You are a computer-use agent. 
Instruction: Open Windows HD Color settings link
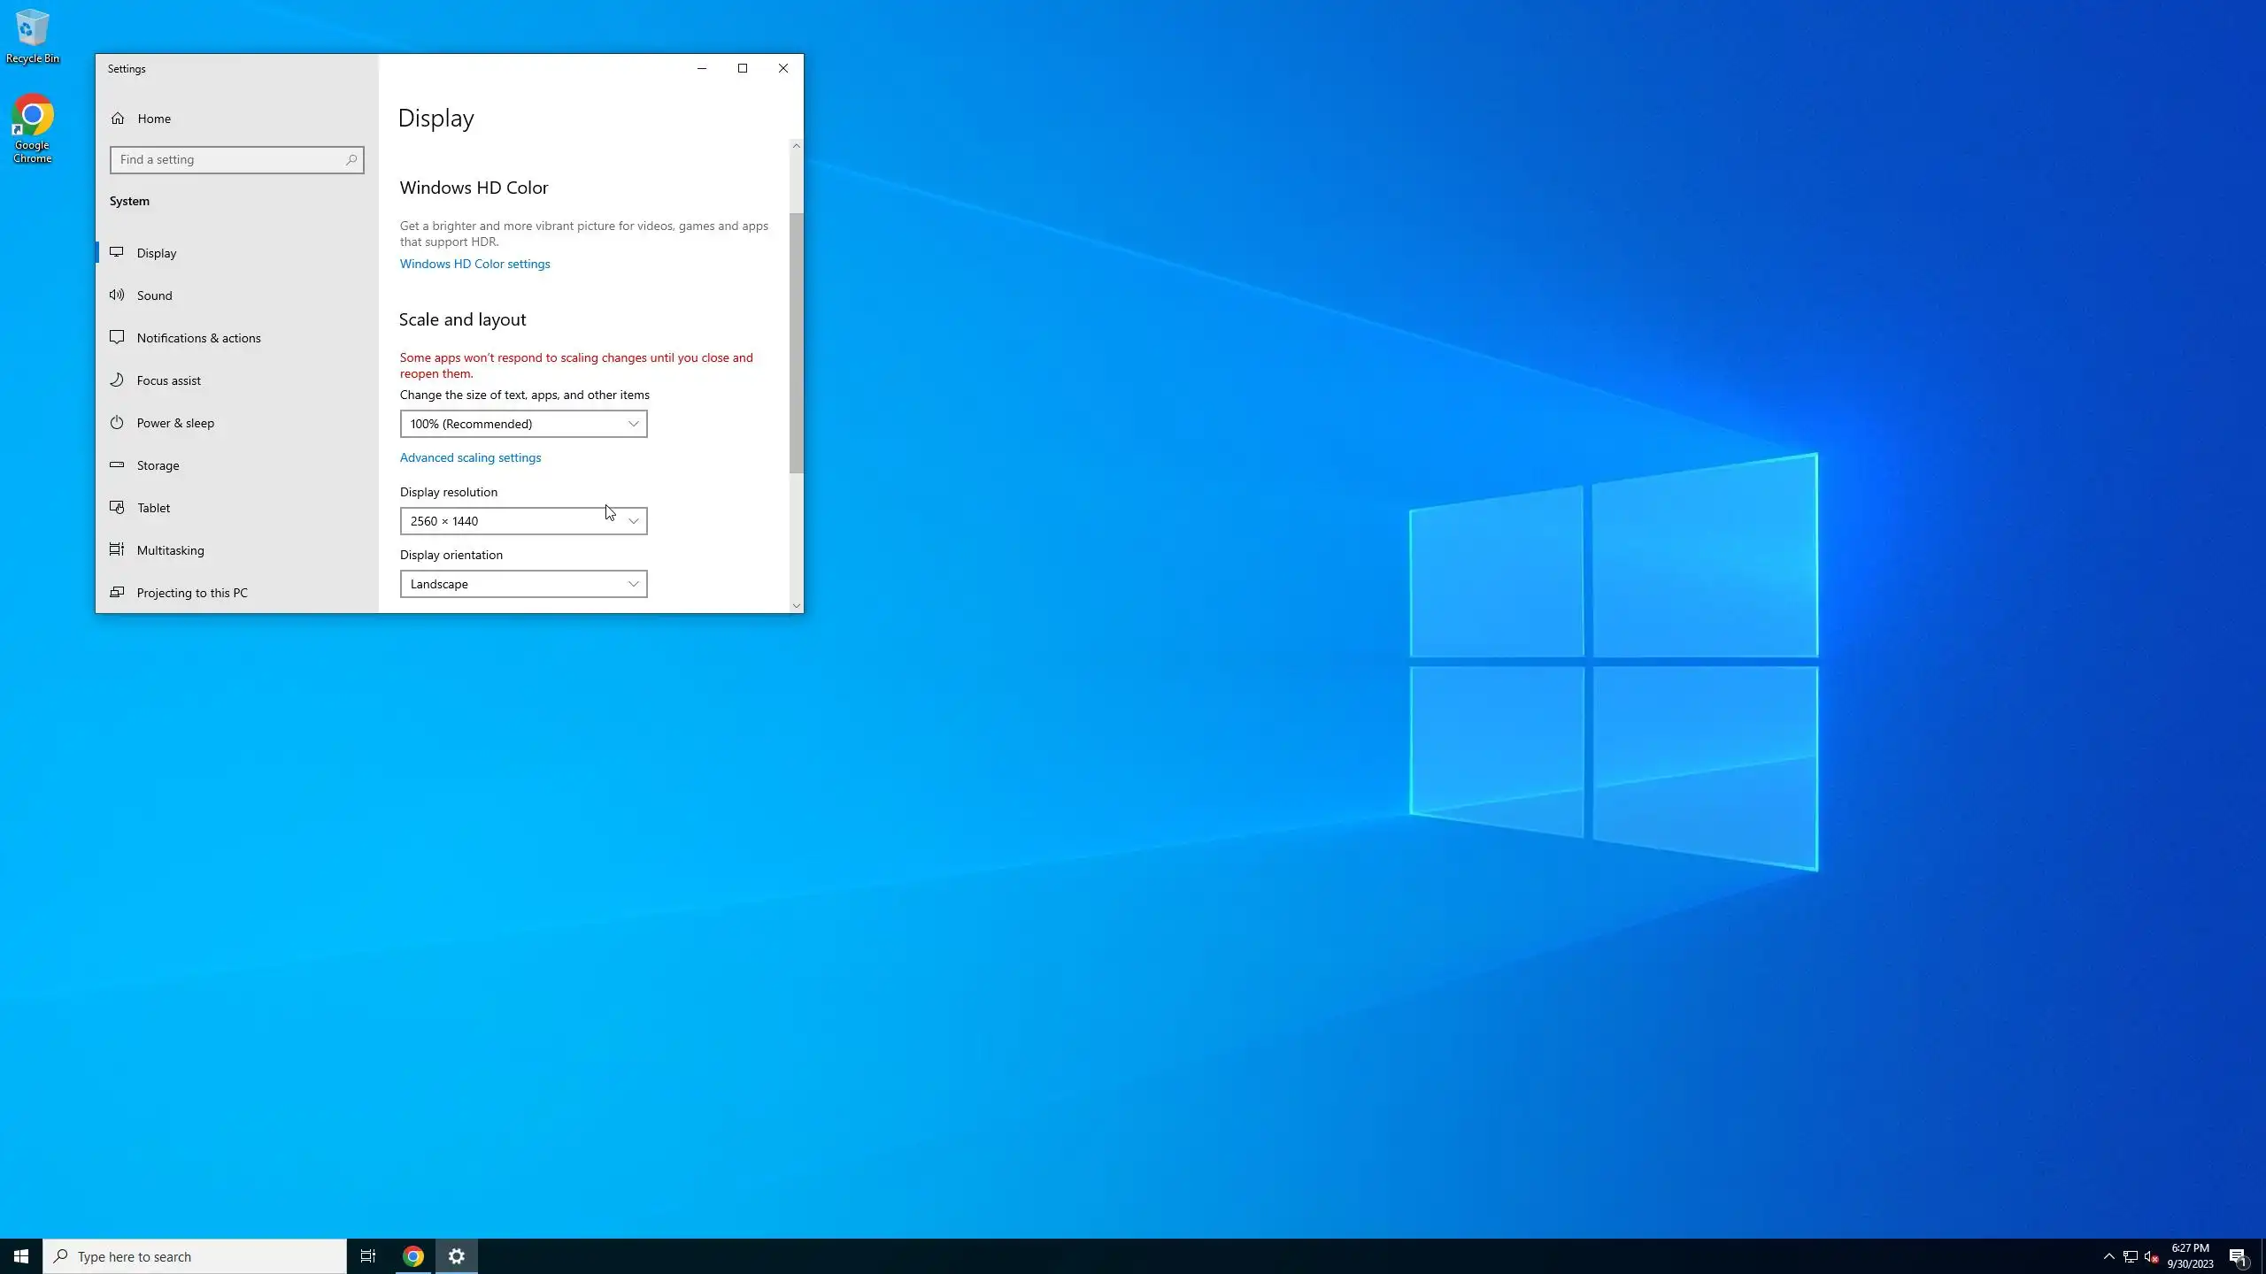coord(474,264)
